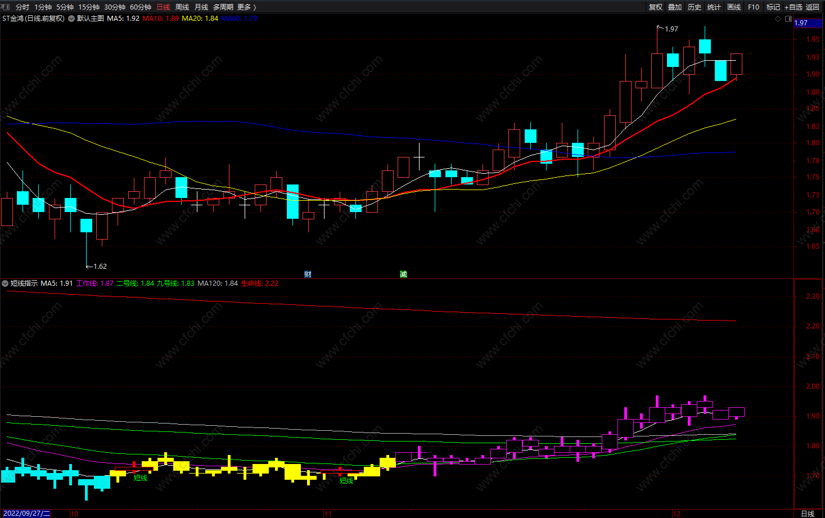Click the 二号线: 1.84 label
Image resolution: width=825 pixels, height=518 pixels.
pyautogui.click(x=136, y=283)
